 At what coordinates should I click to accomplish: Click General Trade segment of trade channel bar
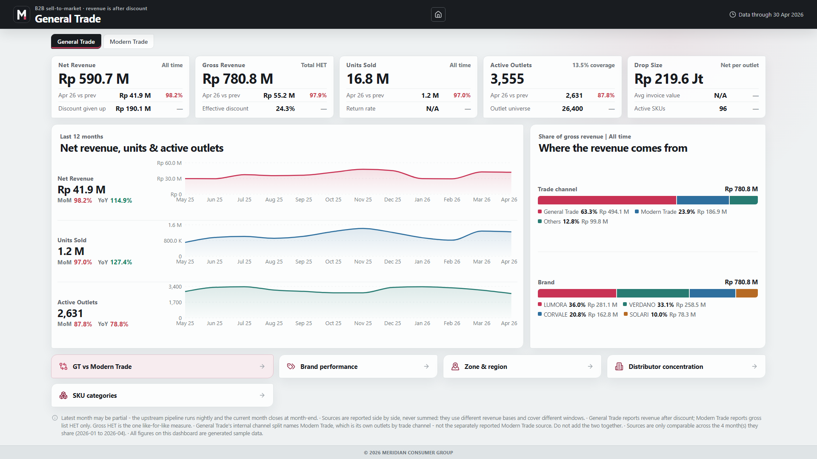607,200
